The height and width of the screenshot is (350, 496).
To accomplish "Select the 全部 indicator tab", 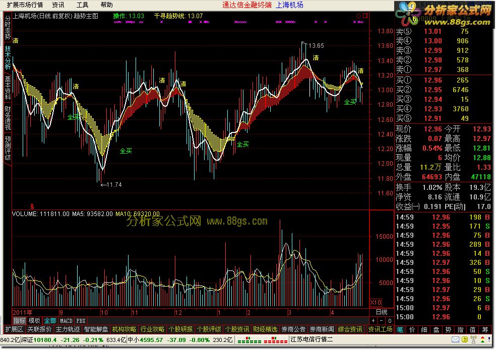I will [x=50, y=321].
